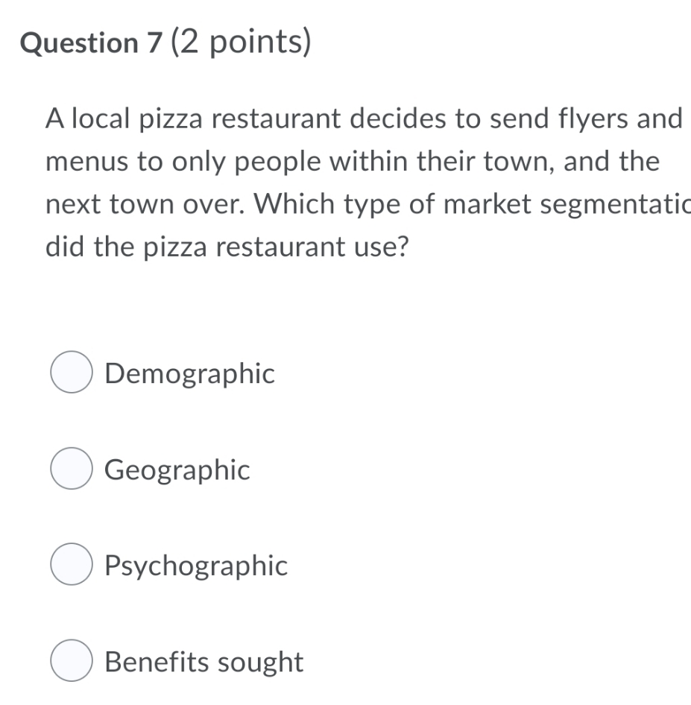Screen dimensions: 691x705
Task: Click the first answer choice row
Action: [x=149, y=374]
